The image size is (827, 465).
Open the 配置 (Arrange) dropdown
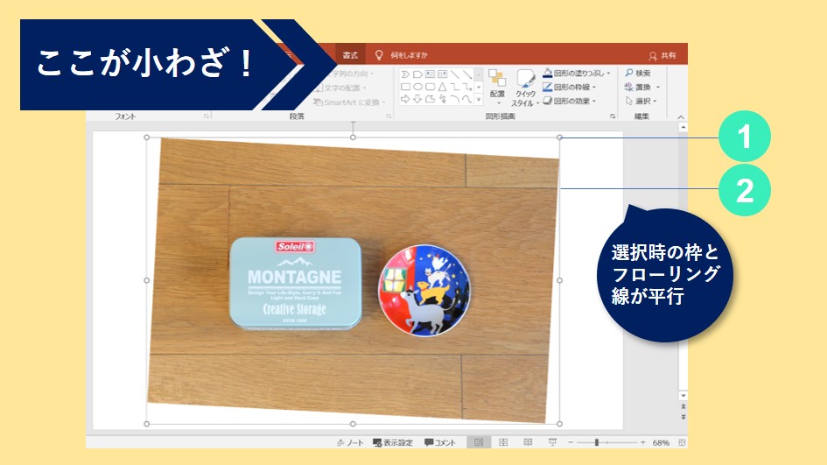pyautogui.click(x=497, y=87)
